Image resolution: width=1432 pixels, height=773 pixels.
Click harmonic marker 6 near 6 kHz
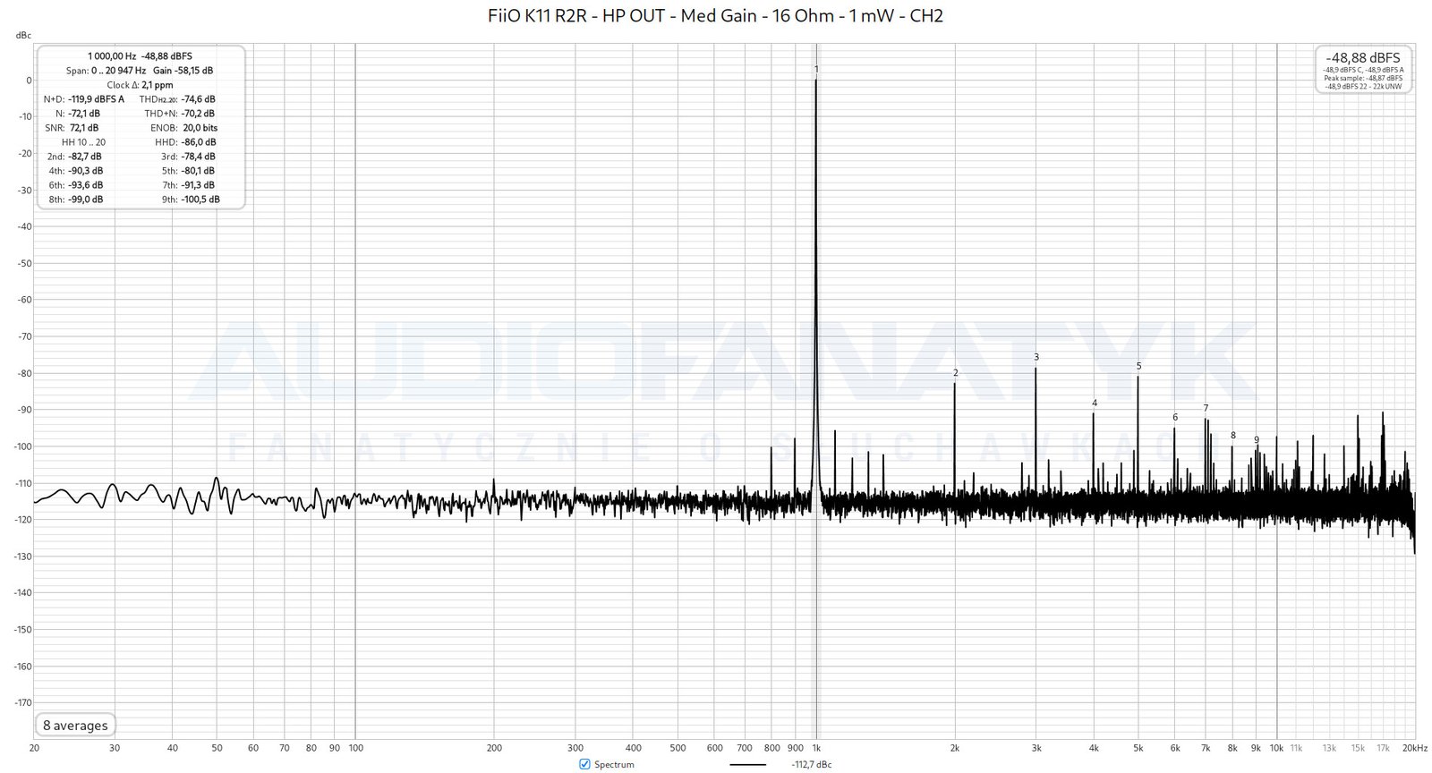click(1174, 417)
